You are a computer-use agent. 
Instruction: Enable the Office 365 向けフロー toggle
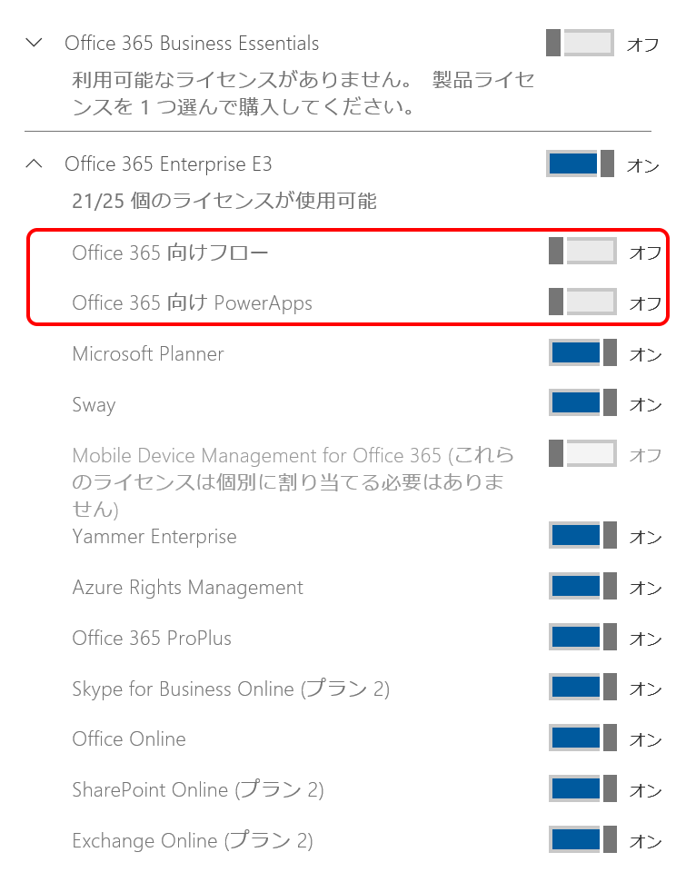coord(582,251)
